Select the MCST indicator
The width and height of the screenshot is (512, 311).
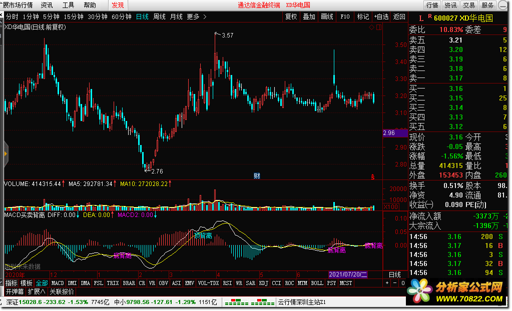[x=346, y=283]
